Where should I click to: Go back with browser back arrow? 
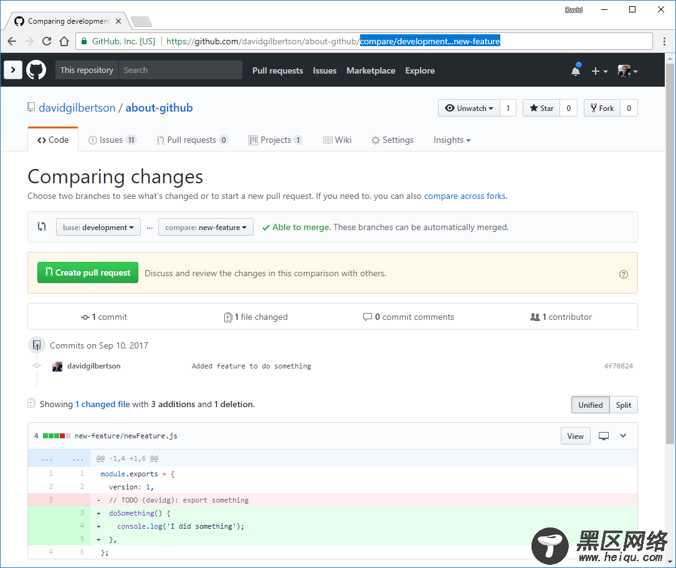tap(12, 41)
